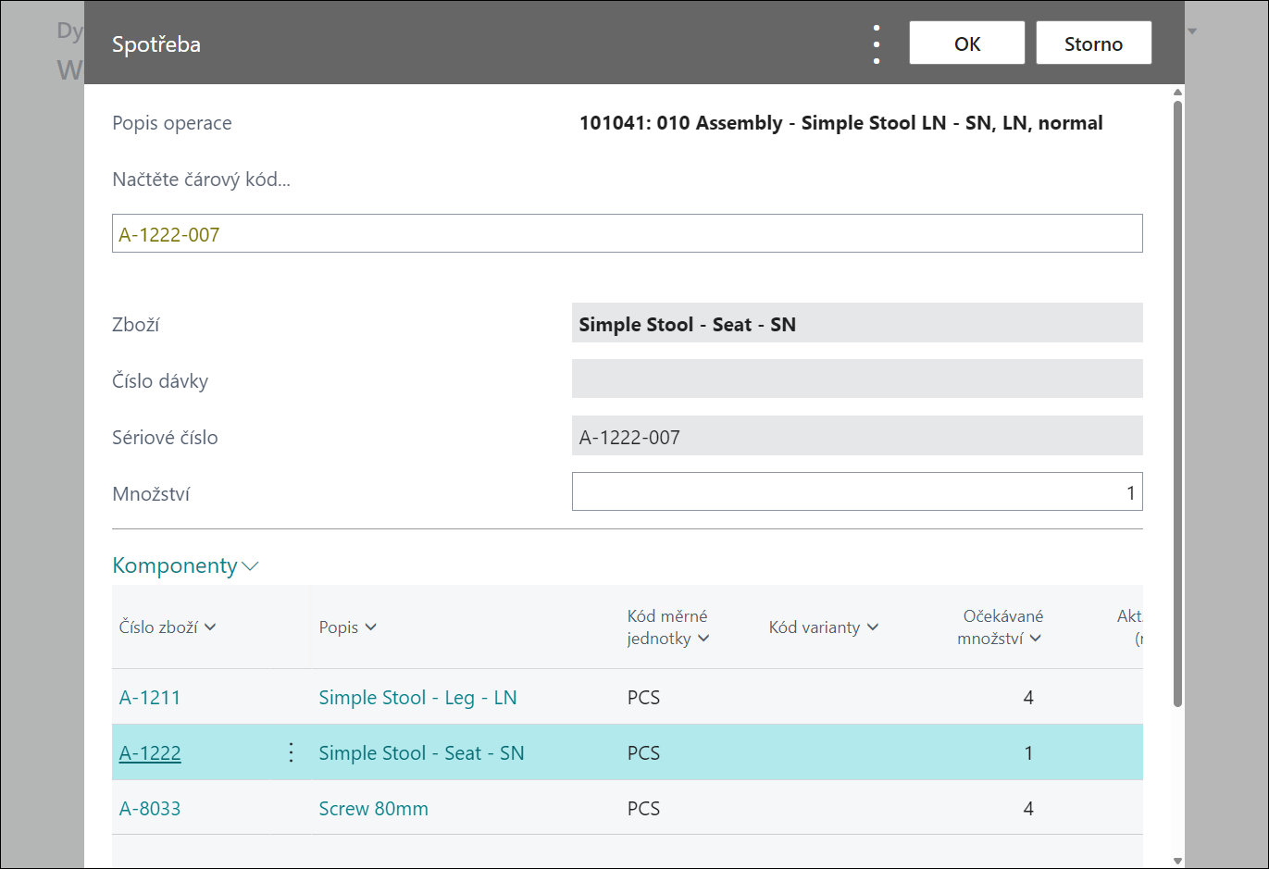Select PCS cell in A-1222 row
The height and width of the screenshot is (869, 1269).
[643, 753]
